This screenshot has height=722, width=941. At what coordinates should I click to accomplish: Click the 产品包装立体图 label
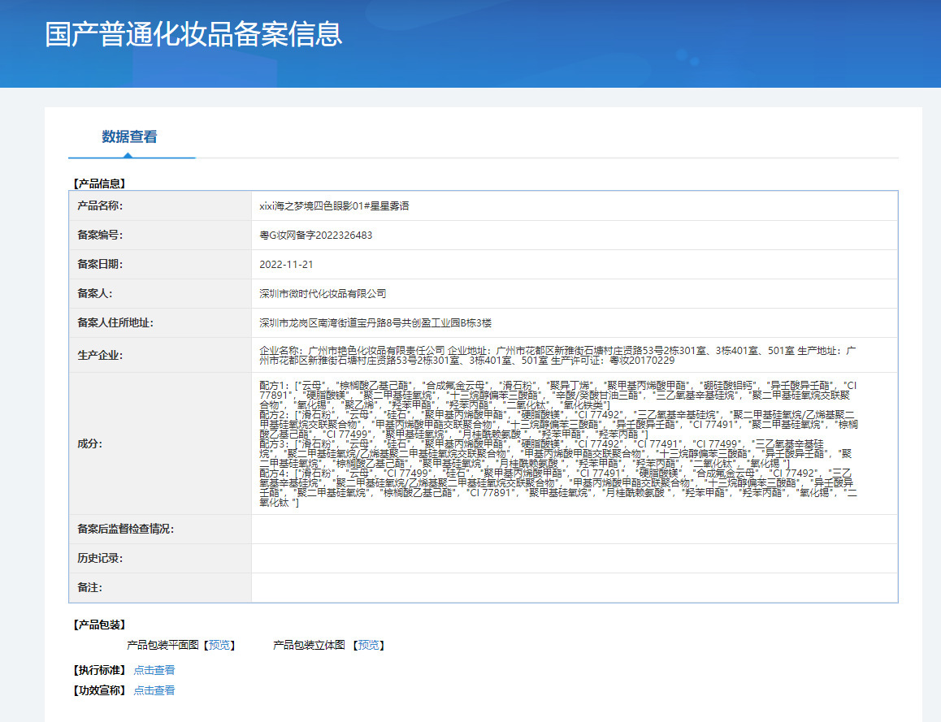[309, 645]
